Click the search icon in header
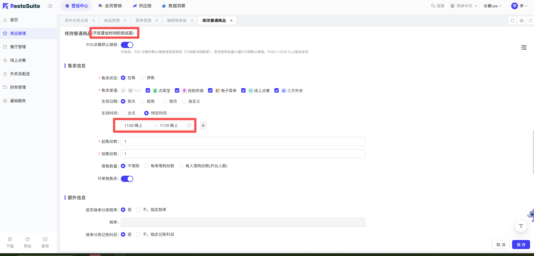534x256 pixels. (x=433, y=6)
